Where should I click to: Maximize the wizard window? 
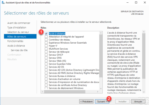[x=136, y=3]
